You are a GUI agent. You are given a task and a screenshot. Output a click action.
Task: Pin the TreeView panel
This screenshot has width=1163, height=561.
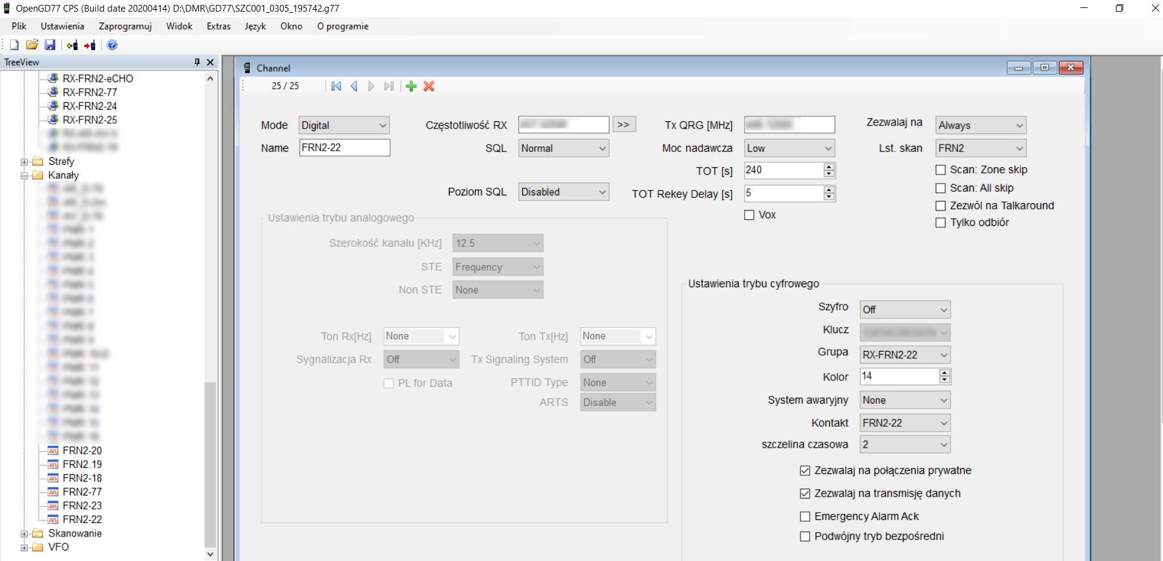point(197,62)
